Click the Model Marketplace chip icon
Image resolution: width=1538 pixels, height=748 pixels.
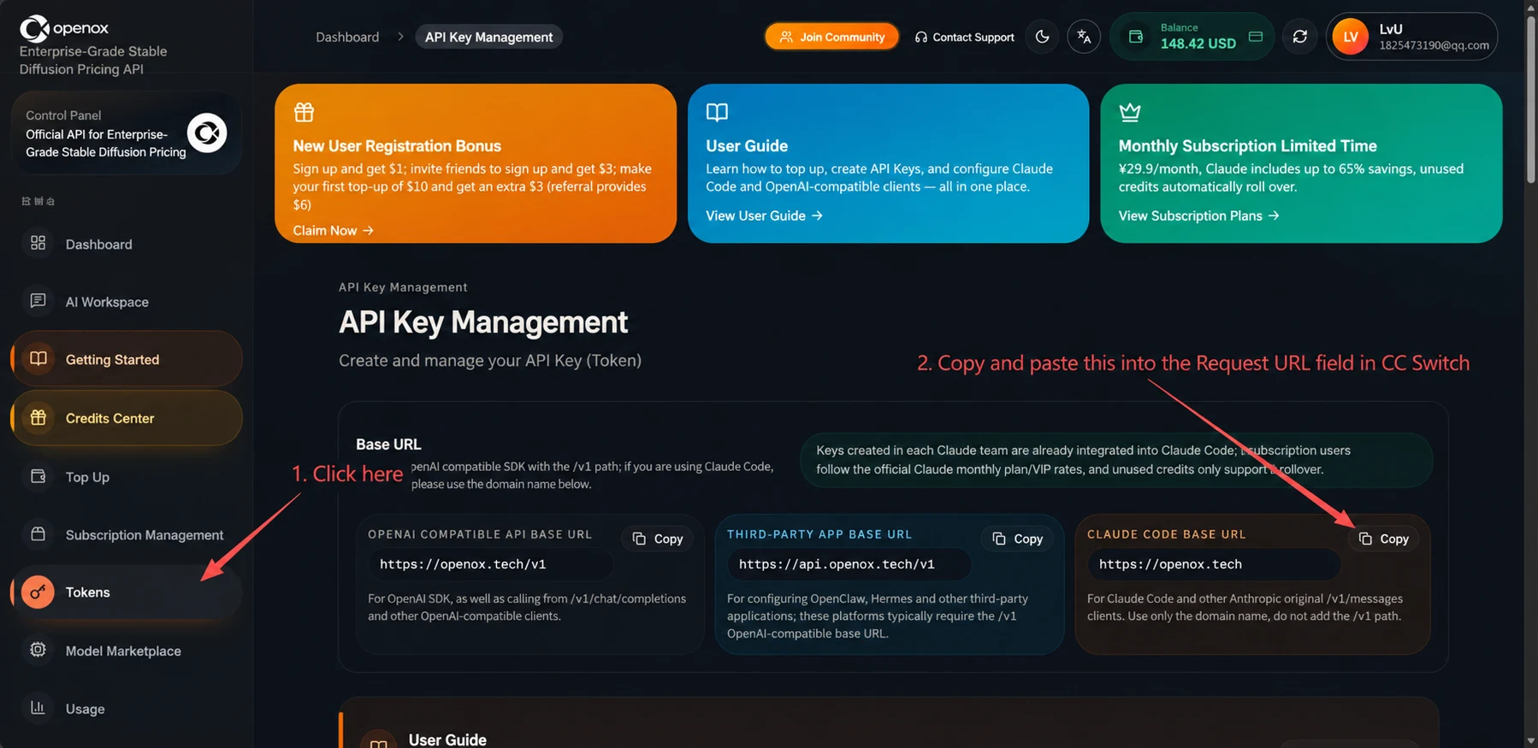pos(38,650)
